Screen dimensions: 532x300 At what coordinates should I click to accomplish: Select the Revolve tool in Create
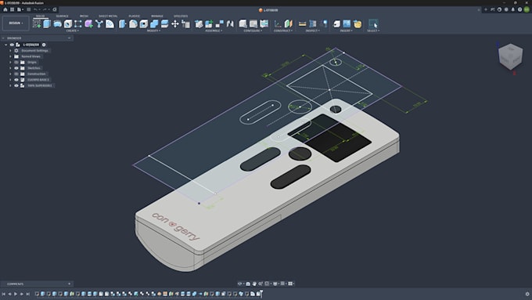point(57,23)
